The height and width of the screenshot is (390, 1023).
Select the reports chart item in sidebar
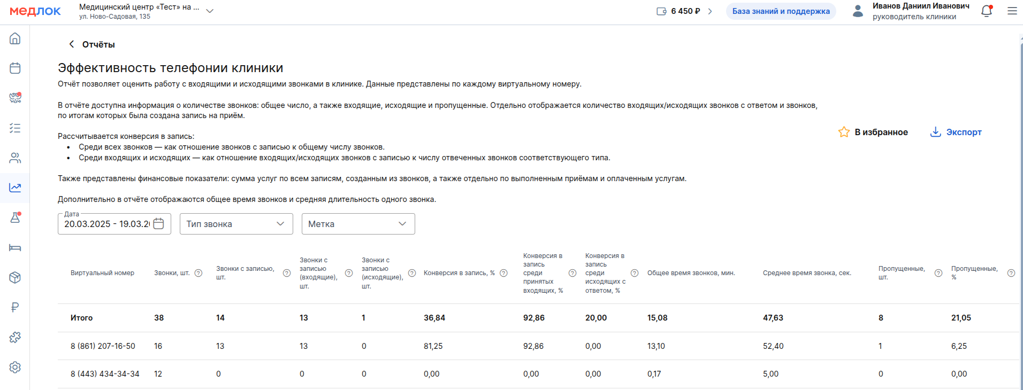15,188
